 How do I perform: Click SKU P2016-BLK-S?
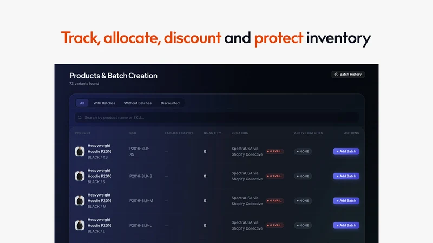tap(141, 176)
